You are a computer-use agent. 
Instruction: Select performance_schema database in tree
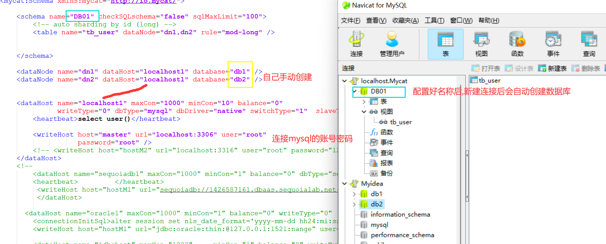point(402,235)
